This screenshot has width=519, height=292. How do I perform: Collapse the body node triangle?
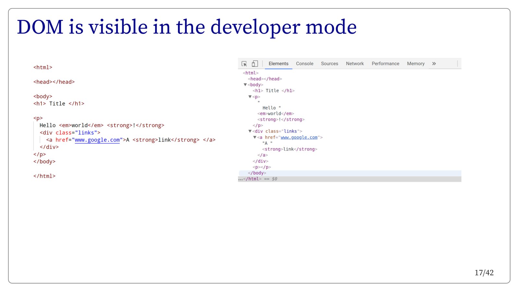click(245, 85)
